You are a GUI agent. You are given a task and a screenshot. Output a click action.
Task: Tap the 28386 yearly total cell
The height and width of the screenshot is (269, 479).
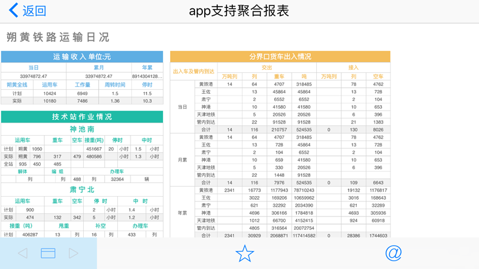(x=353, y=236)
